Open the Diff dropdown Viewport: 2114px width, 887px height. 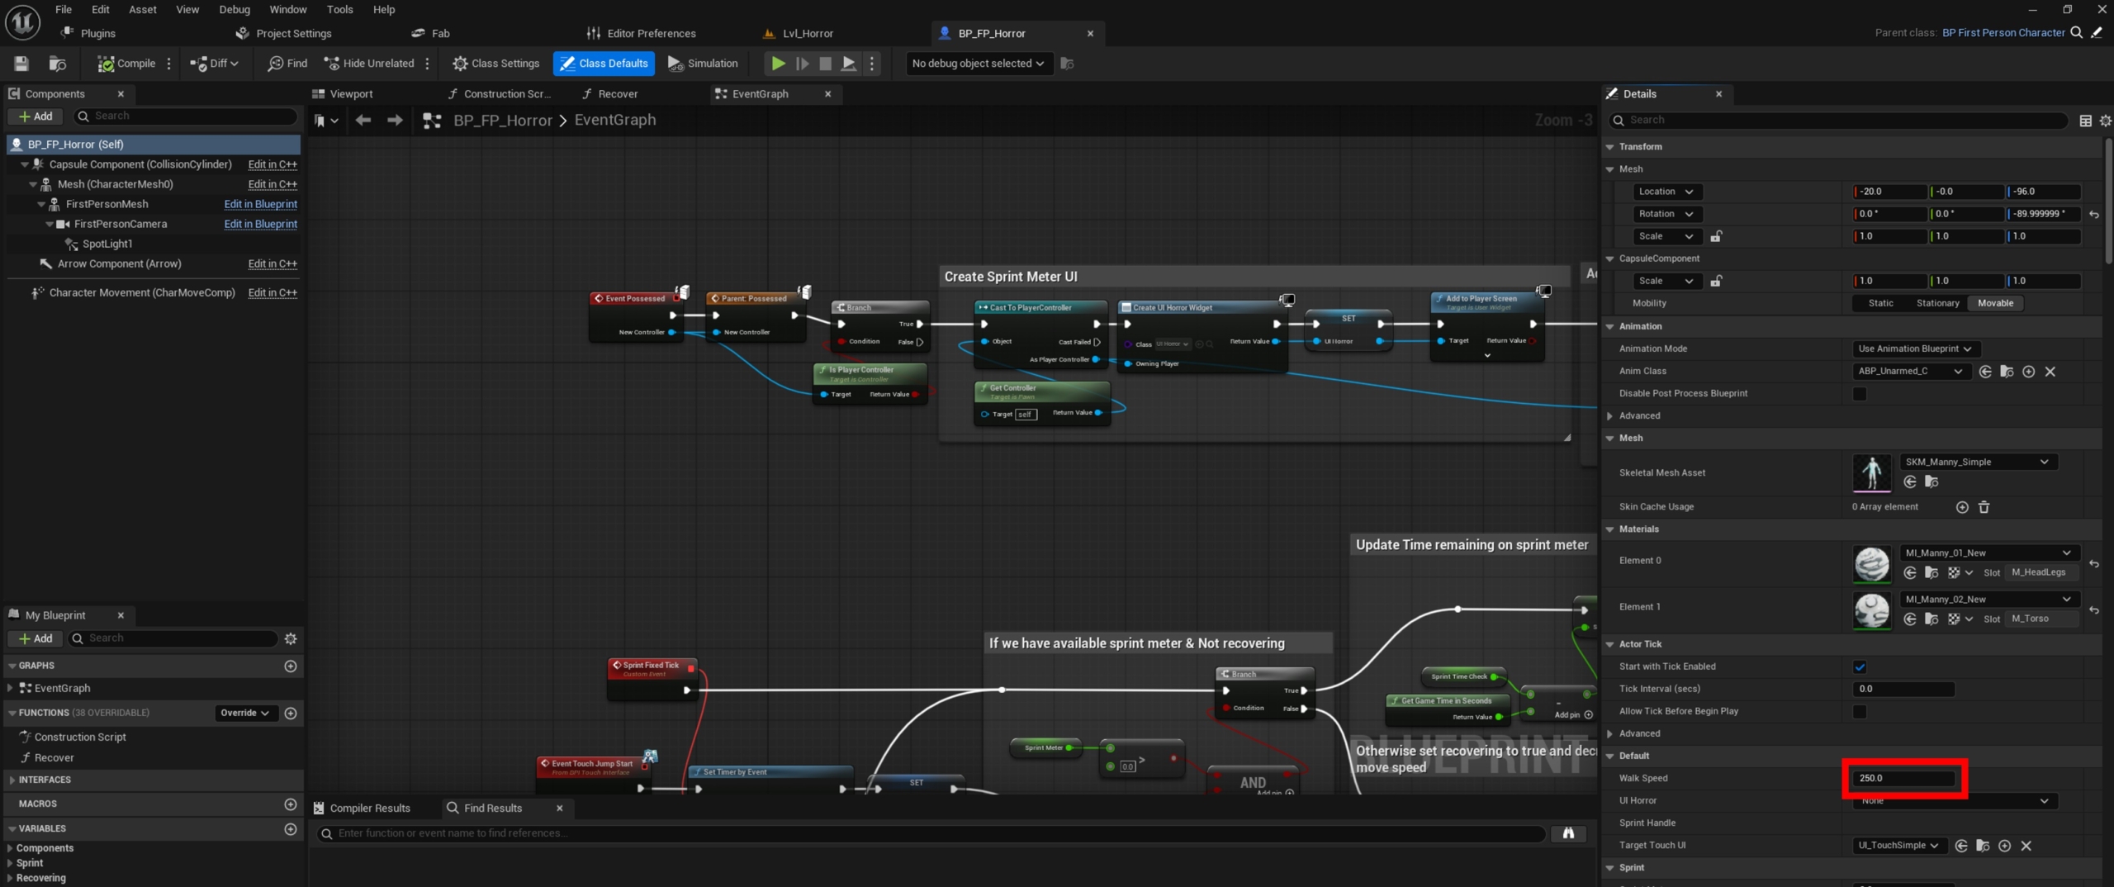click(x=214, y=64)
